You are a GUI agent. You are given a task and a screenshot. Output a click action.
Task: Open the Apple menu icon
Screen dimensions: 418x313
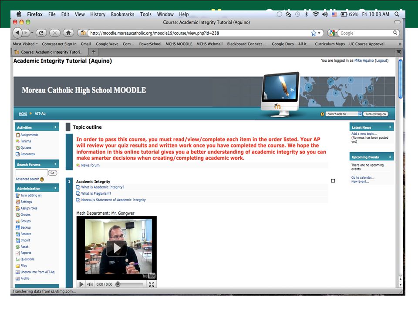point(19,14)
